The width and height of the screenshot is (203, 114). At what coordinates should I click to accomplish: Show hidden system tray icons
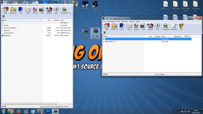coord(176,111)
